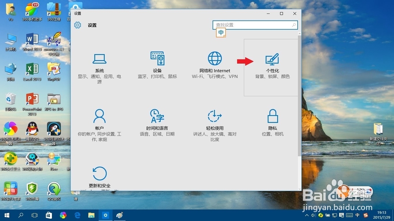Click the scroll-down arrow of Settings window

pos(299,189)
